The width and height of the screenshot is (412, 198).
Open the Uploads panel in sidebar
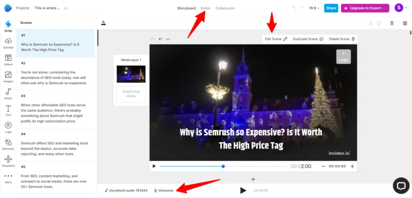tap(8, 43)
